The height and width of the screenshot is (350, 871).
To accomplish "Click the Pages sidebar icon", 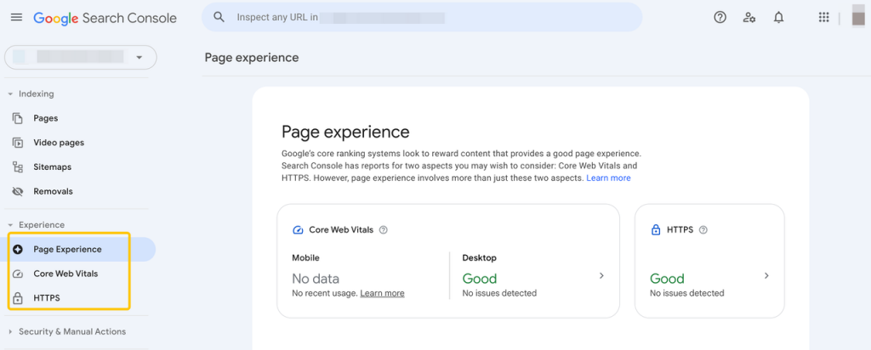I will point(18,118).
